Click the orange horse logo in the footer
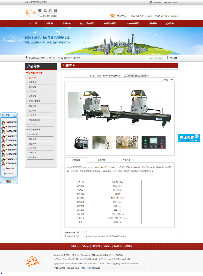 click(x=32, y=262)
